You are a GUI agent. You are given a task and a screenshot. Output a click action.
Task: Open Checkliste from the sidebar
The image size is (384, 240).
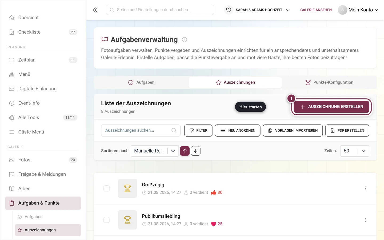43,32
